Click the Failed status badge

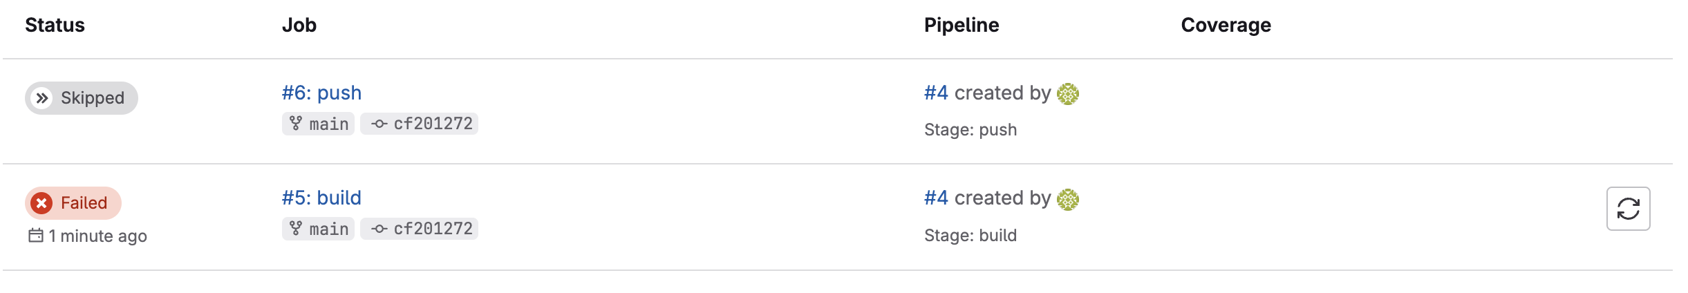[84, 203]
